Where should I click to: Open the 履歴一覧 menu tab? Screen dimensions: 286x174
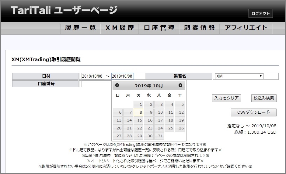pyautogui.click(x=80, y=28)
